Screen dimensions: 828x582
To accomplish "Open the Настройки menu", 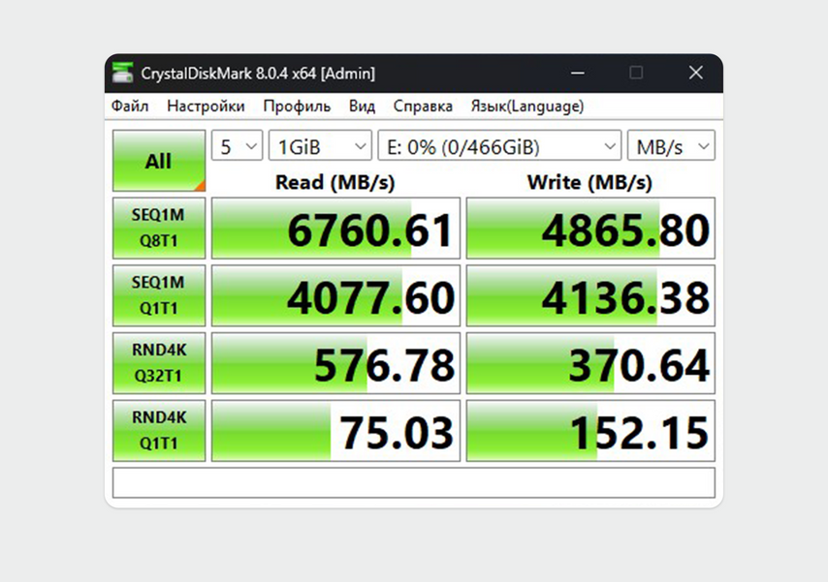I will pyautogui.click(x=206, y=107).
